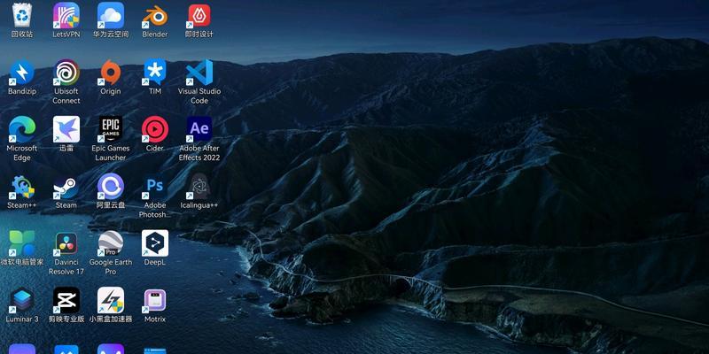
Task: Click the Google Earth Pro icon
Action: pos(111,242)
